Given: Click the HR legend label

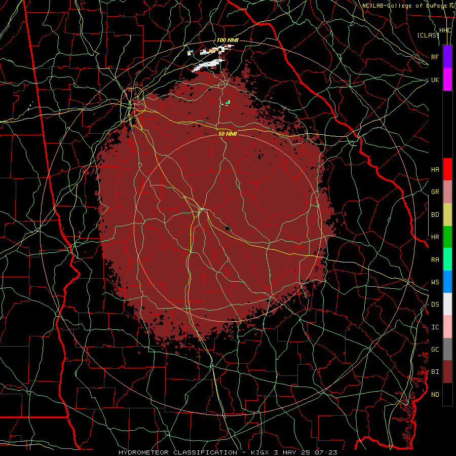Looking at the screenshot, I should 435,237.
